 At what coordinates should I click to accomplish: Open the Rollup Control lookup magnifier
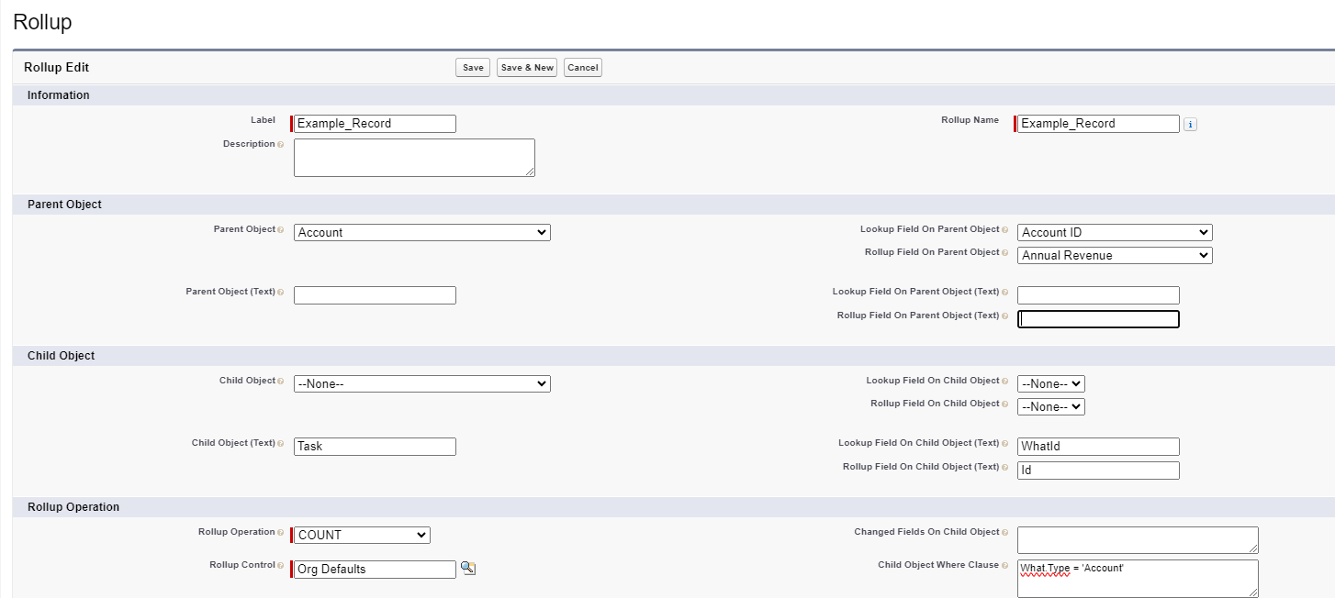(x=469, y=569)
